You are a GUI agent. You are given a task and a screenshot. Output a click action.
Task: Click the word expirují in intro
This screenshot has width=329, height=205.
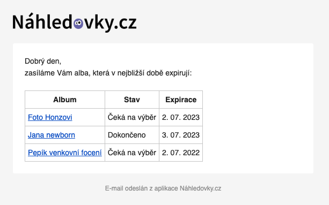click(179, 73)
